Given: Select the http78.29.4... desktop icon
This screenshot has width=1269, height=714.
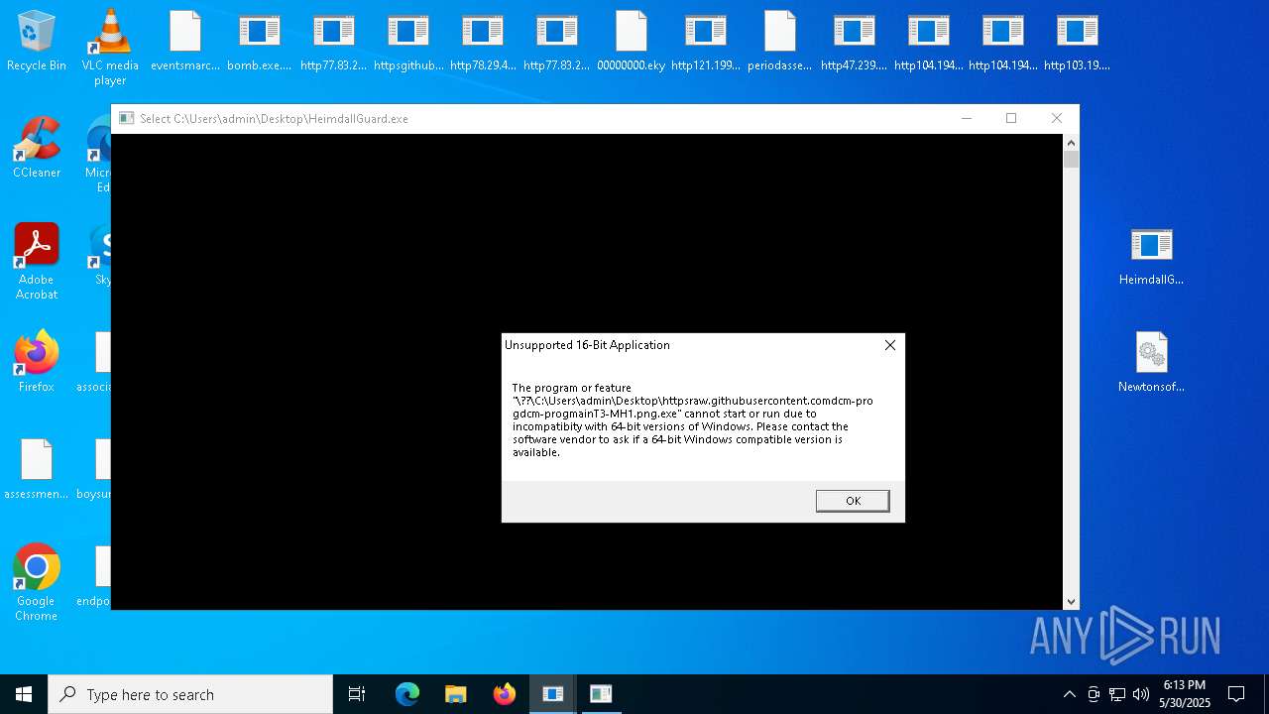Looking at the screenshot, I should click(483, 41).
